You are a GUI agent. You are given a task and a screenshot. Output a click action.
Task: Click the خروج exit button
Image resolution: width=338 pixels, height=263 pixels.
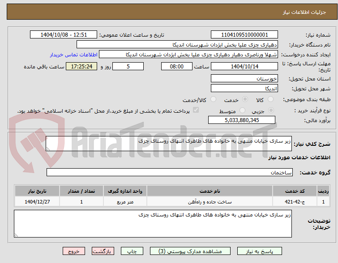(x=74, y=251)
